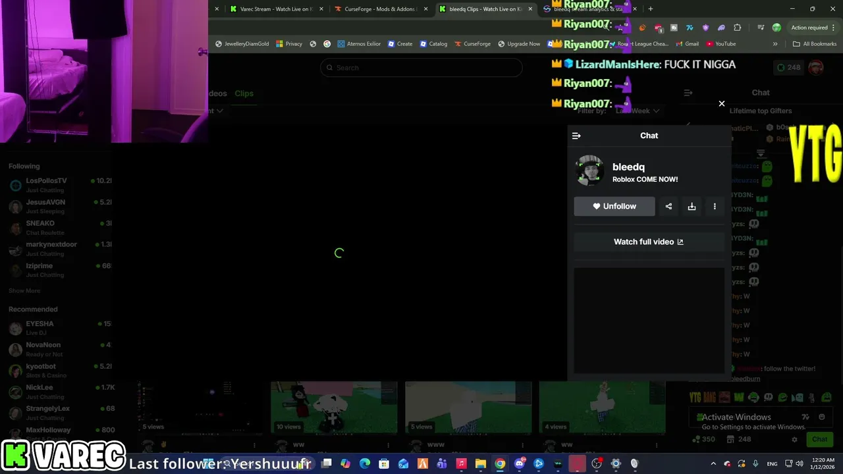
Task: Open the 10 views clip thumbnail
Action: point(334,408)
